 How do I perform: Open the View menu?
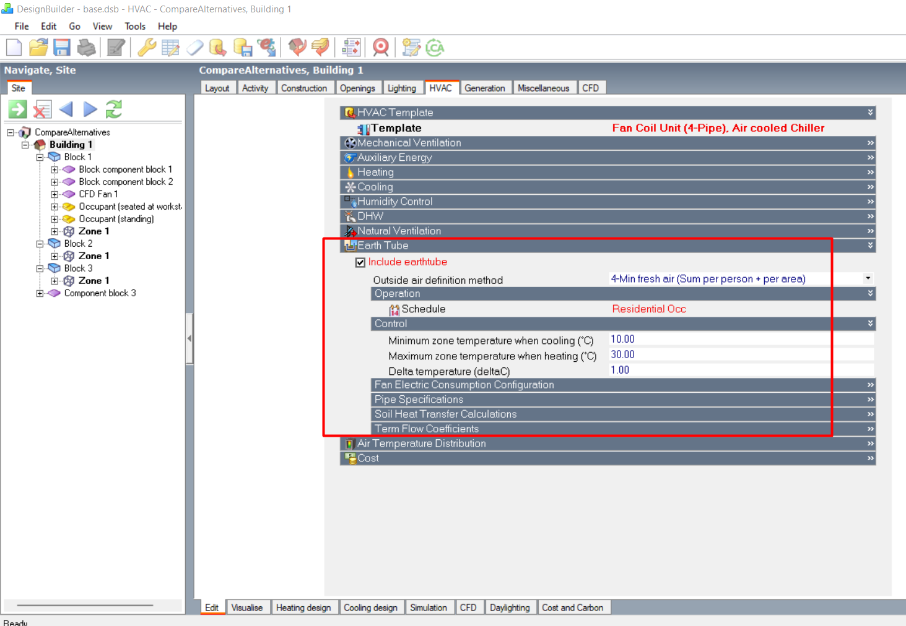pyautogui.click(x=102, y=27)
